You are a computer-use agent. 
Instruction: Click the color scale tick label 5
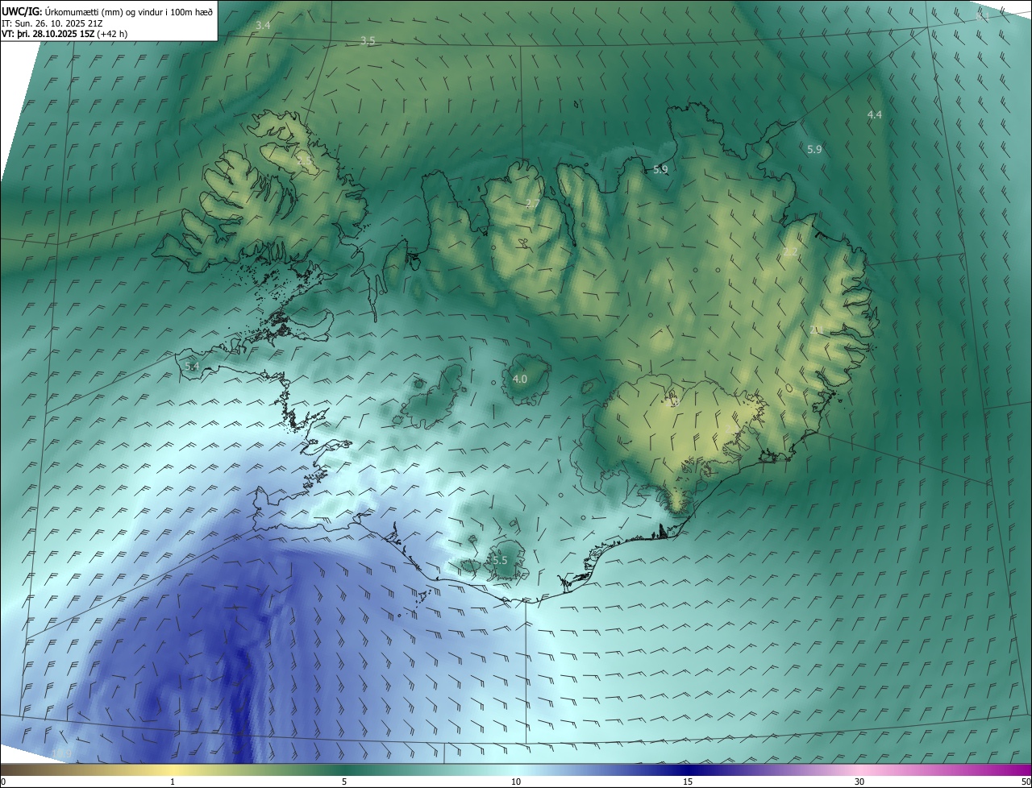344,782
